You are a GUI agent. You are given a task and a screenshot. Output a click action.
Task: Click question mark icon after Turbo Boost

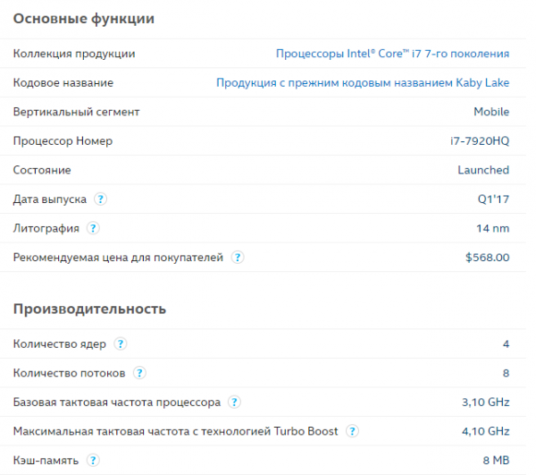pos(353,431)
